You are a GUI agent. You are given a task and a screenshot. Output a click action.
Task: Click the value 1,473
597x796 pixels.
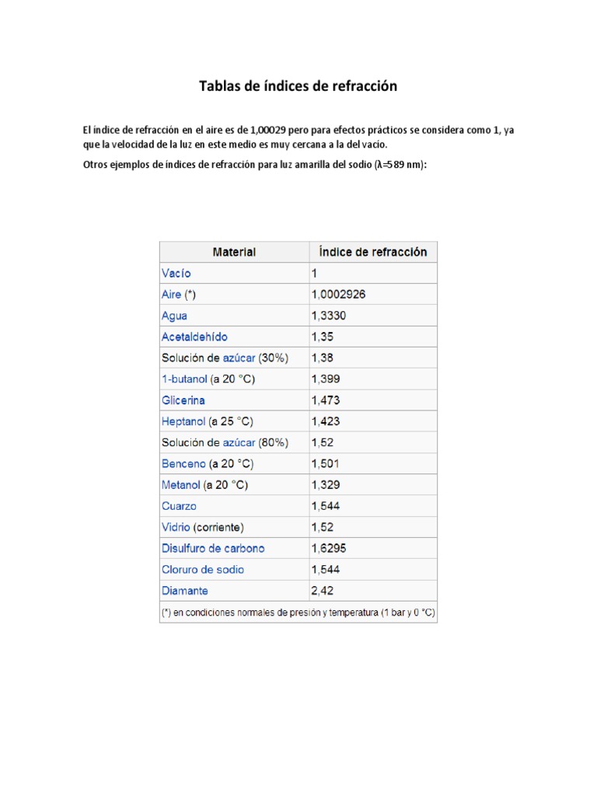click(x=326, y=400)
